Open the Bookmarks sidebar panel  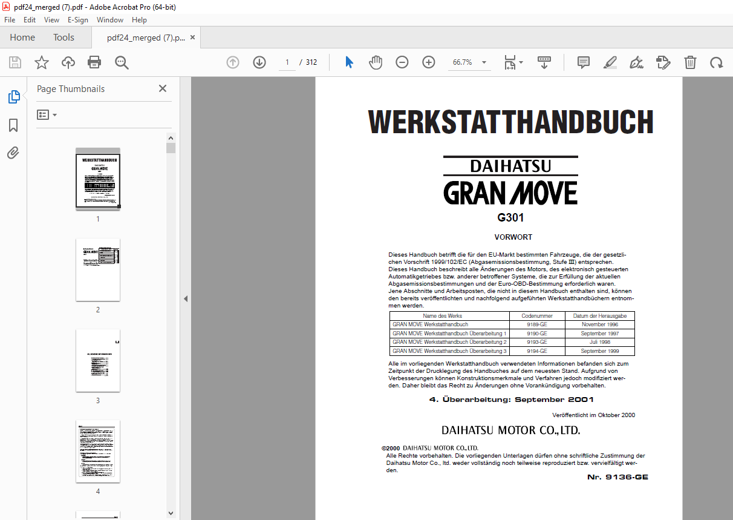tap(13, 125)
